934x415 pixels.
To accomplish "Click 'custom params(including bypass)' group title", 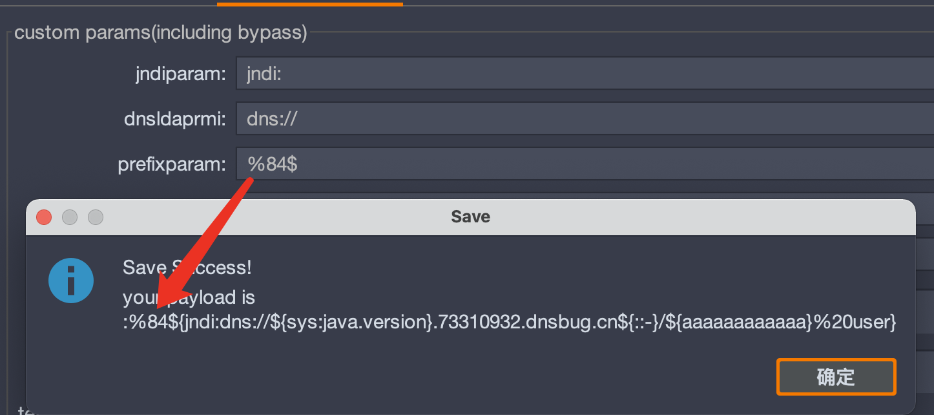I will pyautogui.click(x=161, y=32).
